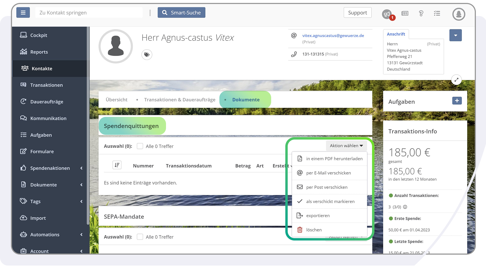Click the sort order icon in table header
The image size is (486, 273).
117,165
